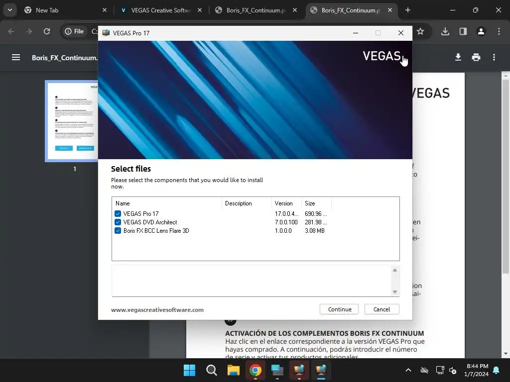
Task: Click the Version column header
Action: click(286, 203)
